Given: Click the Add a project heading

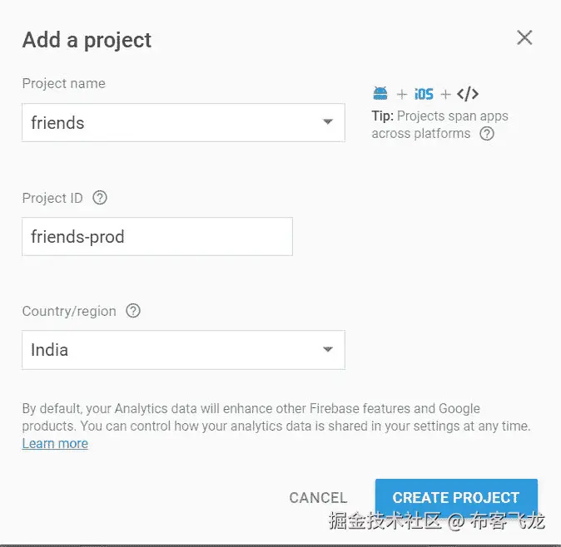Looking at the screenshot, I should click(x=87, y=40).
